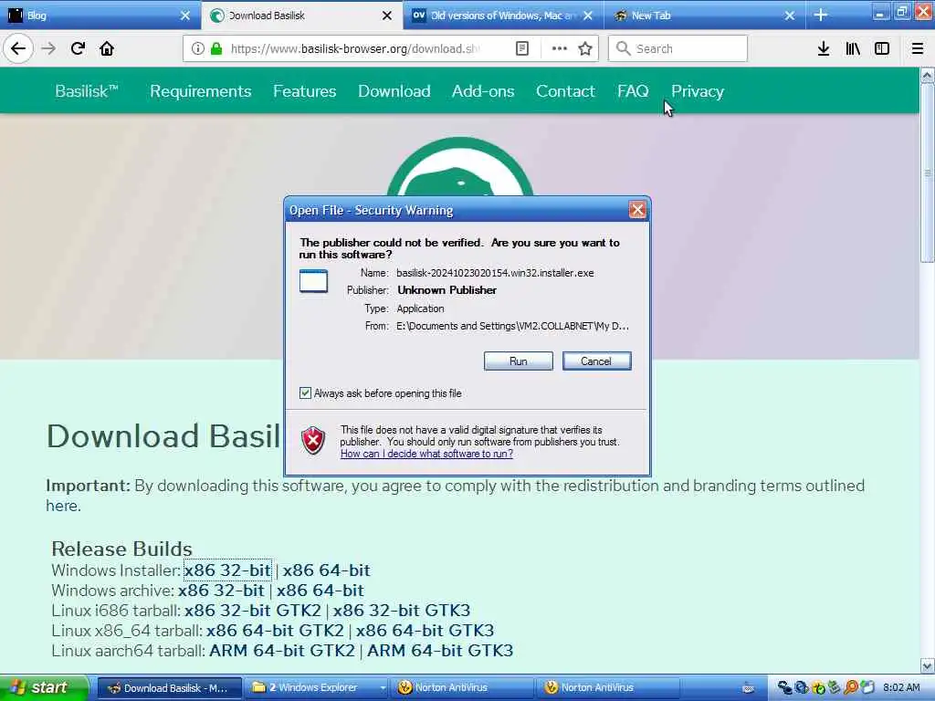The width and height of the screenshot is (935, 701).
Task: Click the page scrollbar down arrow
Action: coord(928,665)
